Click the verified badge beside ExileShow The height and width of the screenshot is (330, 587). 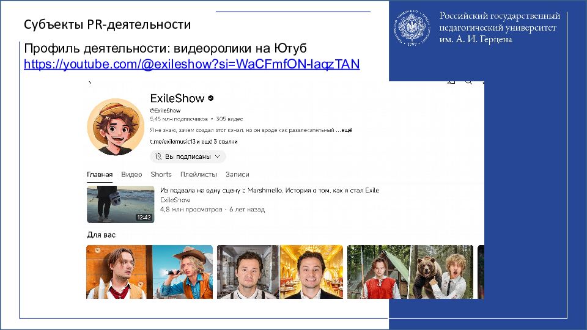pos(211,98)
